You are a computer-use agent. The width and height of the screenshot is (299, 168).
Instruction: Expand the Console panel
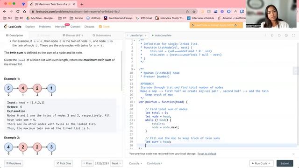click(x=135, y=163)
